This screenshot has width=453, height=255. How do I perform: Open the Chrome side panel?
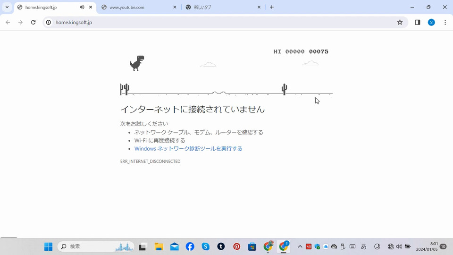(x=418, y=22)
